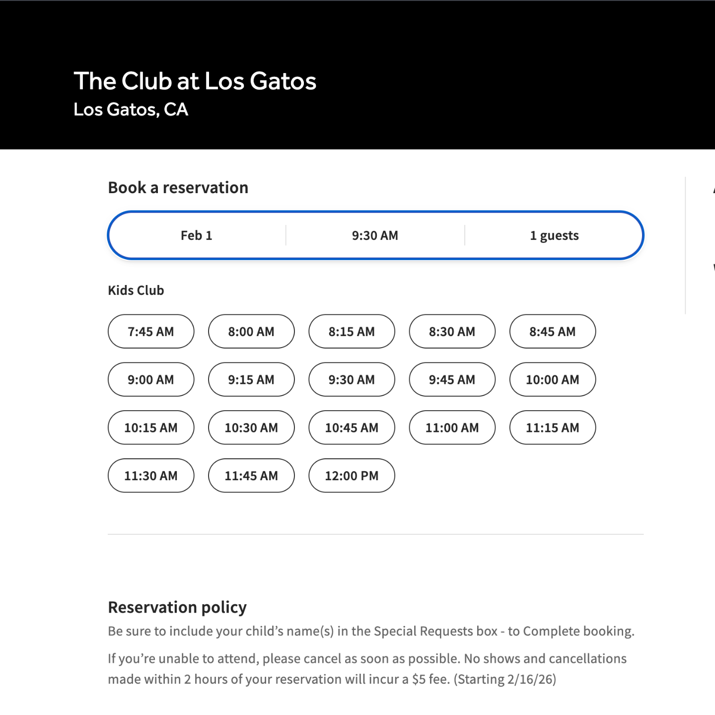Choose the 12:00 PM time slot
The width and height of the screenshot is (715, 715).
coord(352,476)
